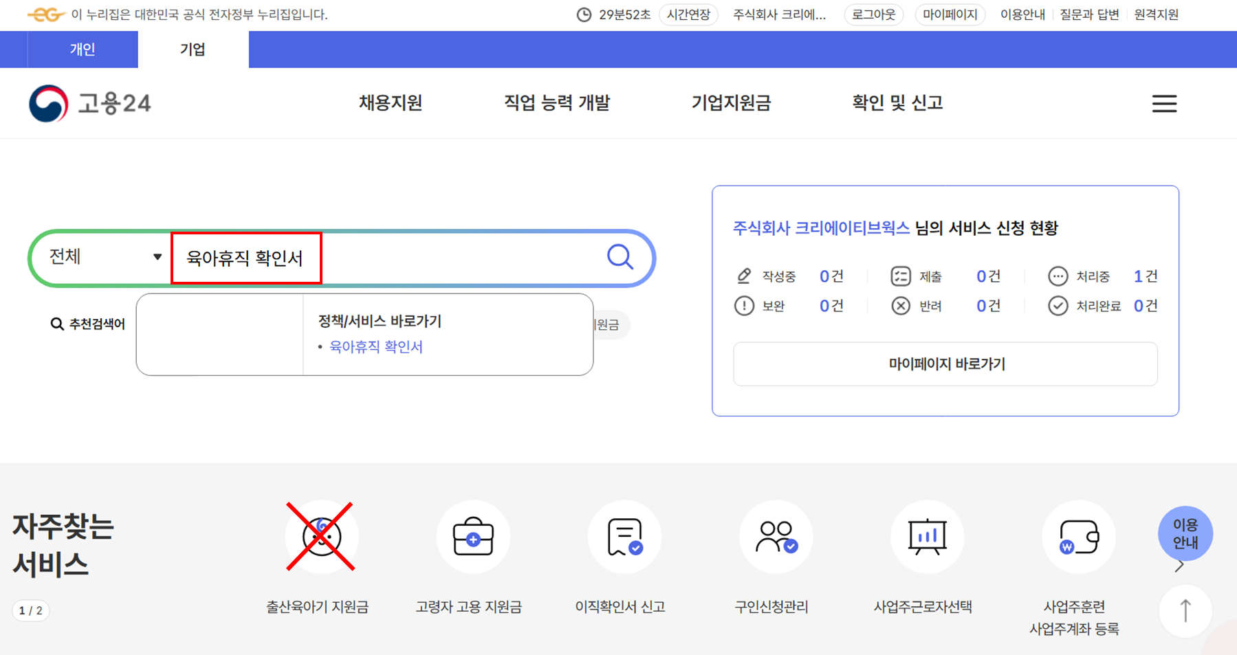
Task: Click the 마이페이지 바로가기 button
Action: click(945, 364)
